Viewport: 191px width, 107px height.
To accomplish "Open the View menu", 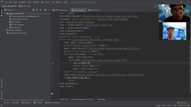I will [x=15, y=2].
